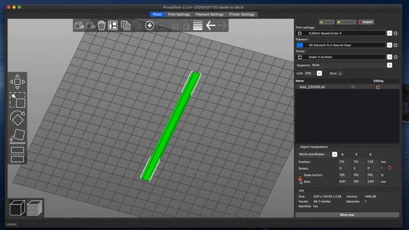Click the Name column header
409x230 pixels.
(300, 81)
